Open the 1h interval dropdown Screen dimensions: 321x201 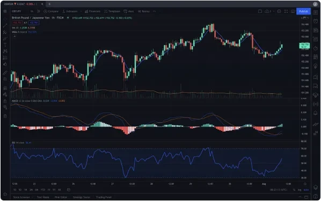[x=32, y=11]
